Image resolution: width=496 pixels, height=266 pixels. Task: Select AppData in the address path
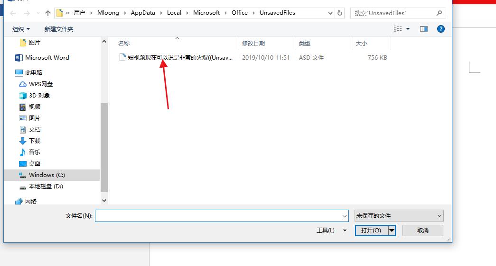point(143,13)
